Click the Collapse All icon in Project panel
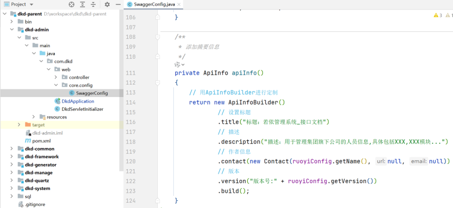453x208 pixels. click(x=93, y=4)
